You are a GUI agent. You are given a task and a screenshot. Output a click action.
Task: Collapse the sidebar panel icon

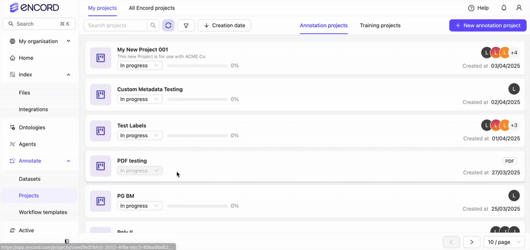click(67, 241)
